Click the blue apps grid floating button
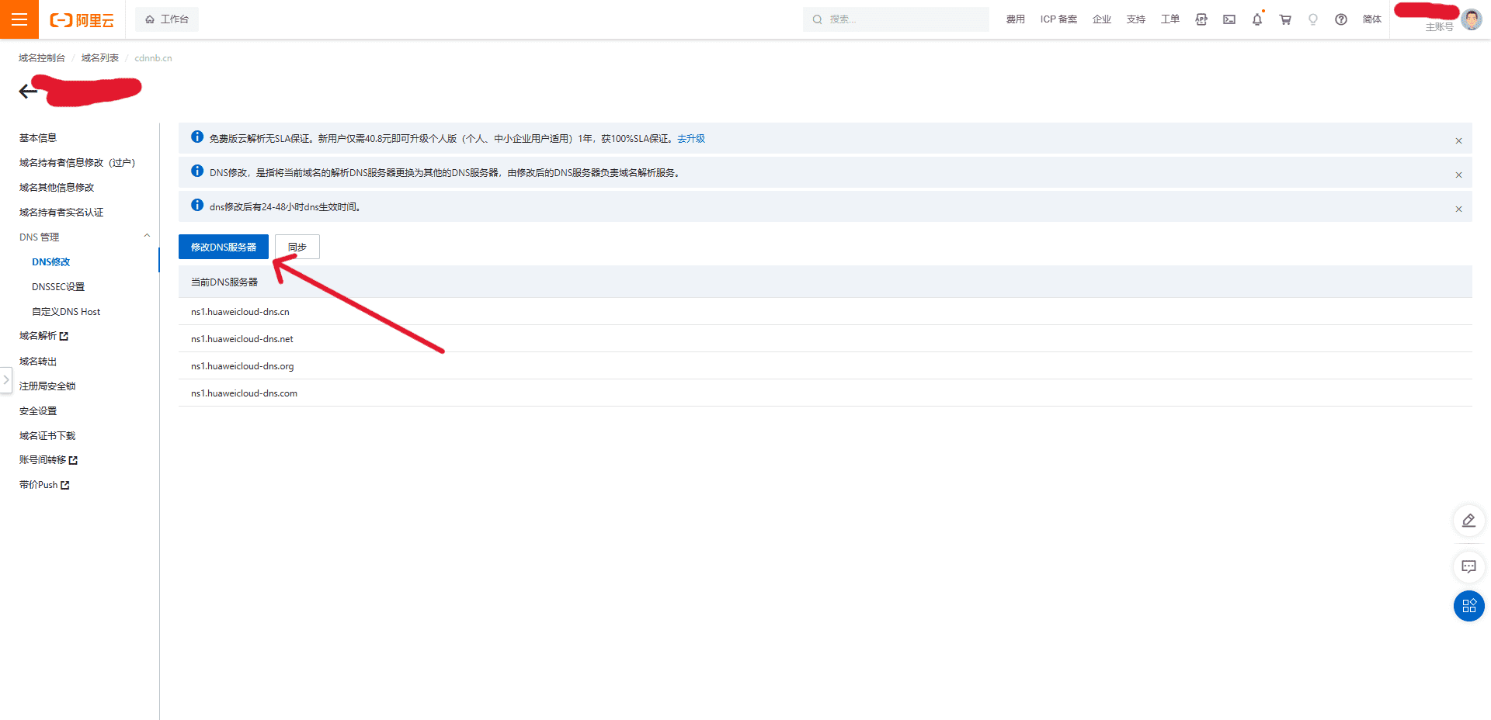 (1468, 606)
